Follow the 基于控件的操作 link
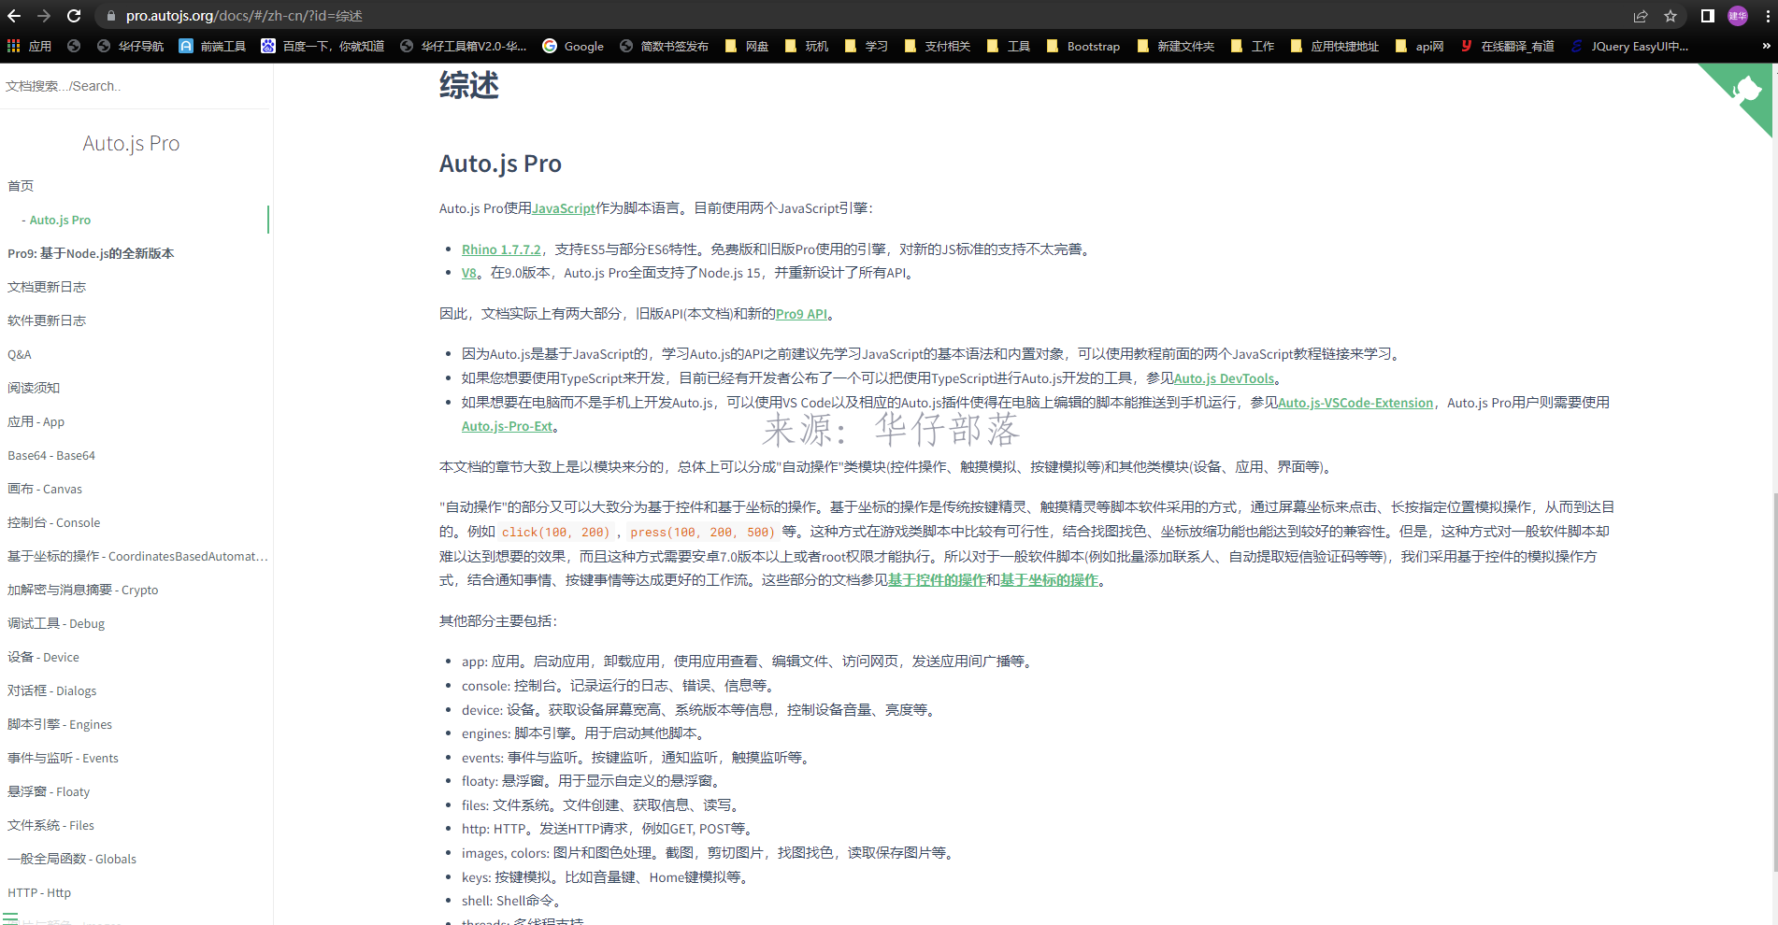This screenshot has width=1778, height=925. click(937, 580)
